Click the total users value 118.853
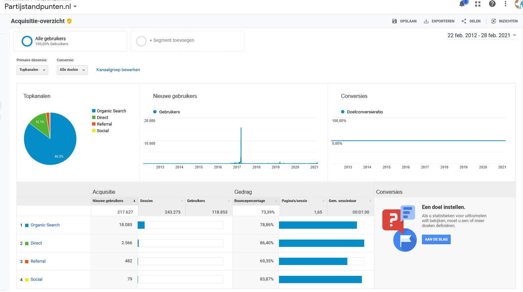Image resolution: width=523 pixels, height=292 pixels. coord(220,212)
